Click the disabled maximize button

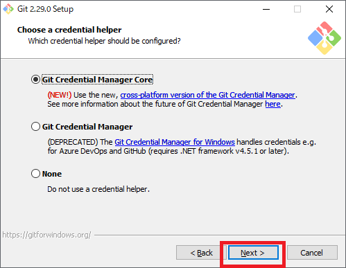click(297, 9)
